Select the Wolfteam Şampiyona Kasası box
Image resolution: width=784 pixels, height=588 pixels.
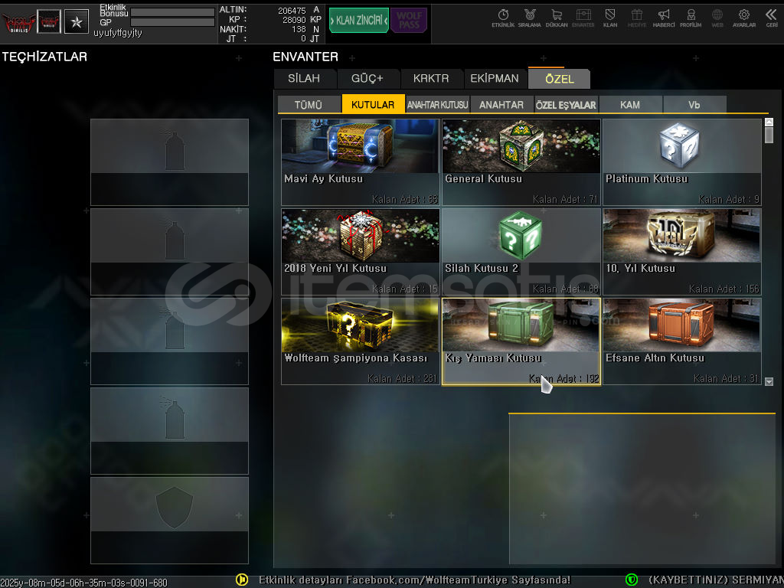point(361,341)
